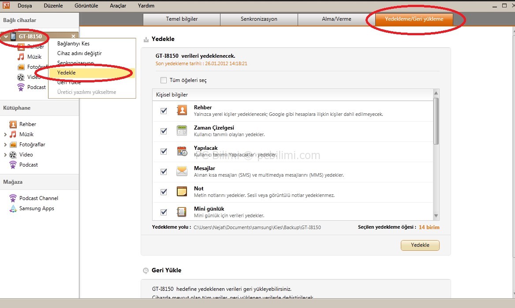Image resolution: width=515 pixels, height=308 pixels.
Task: Click the Müzik note icon in Kütüphane
Action: (x=13, y=134)
